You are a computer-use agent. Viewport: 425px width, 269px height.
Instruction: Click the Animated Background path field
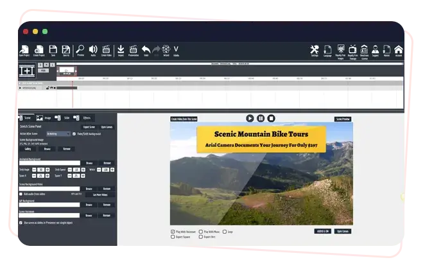coord(49,163)
